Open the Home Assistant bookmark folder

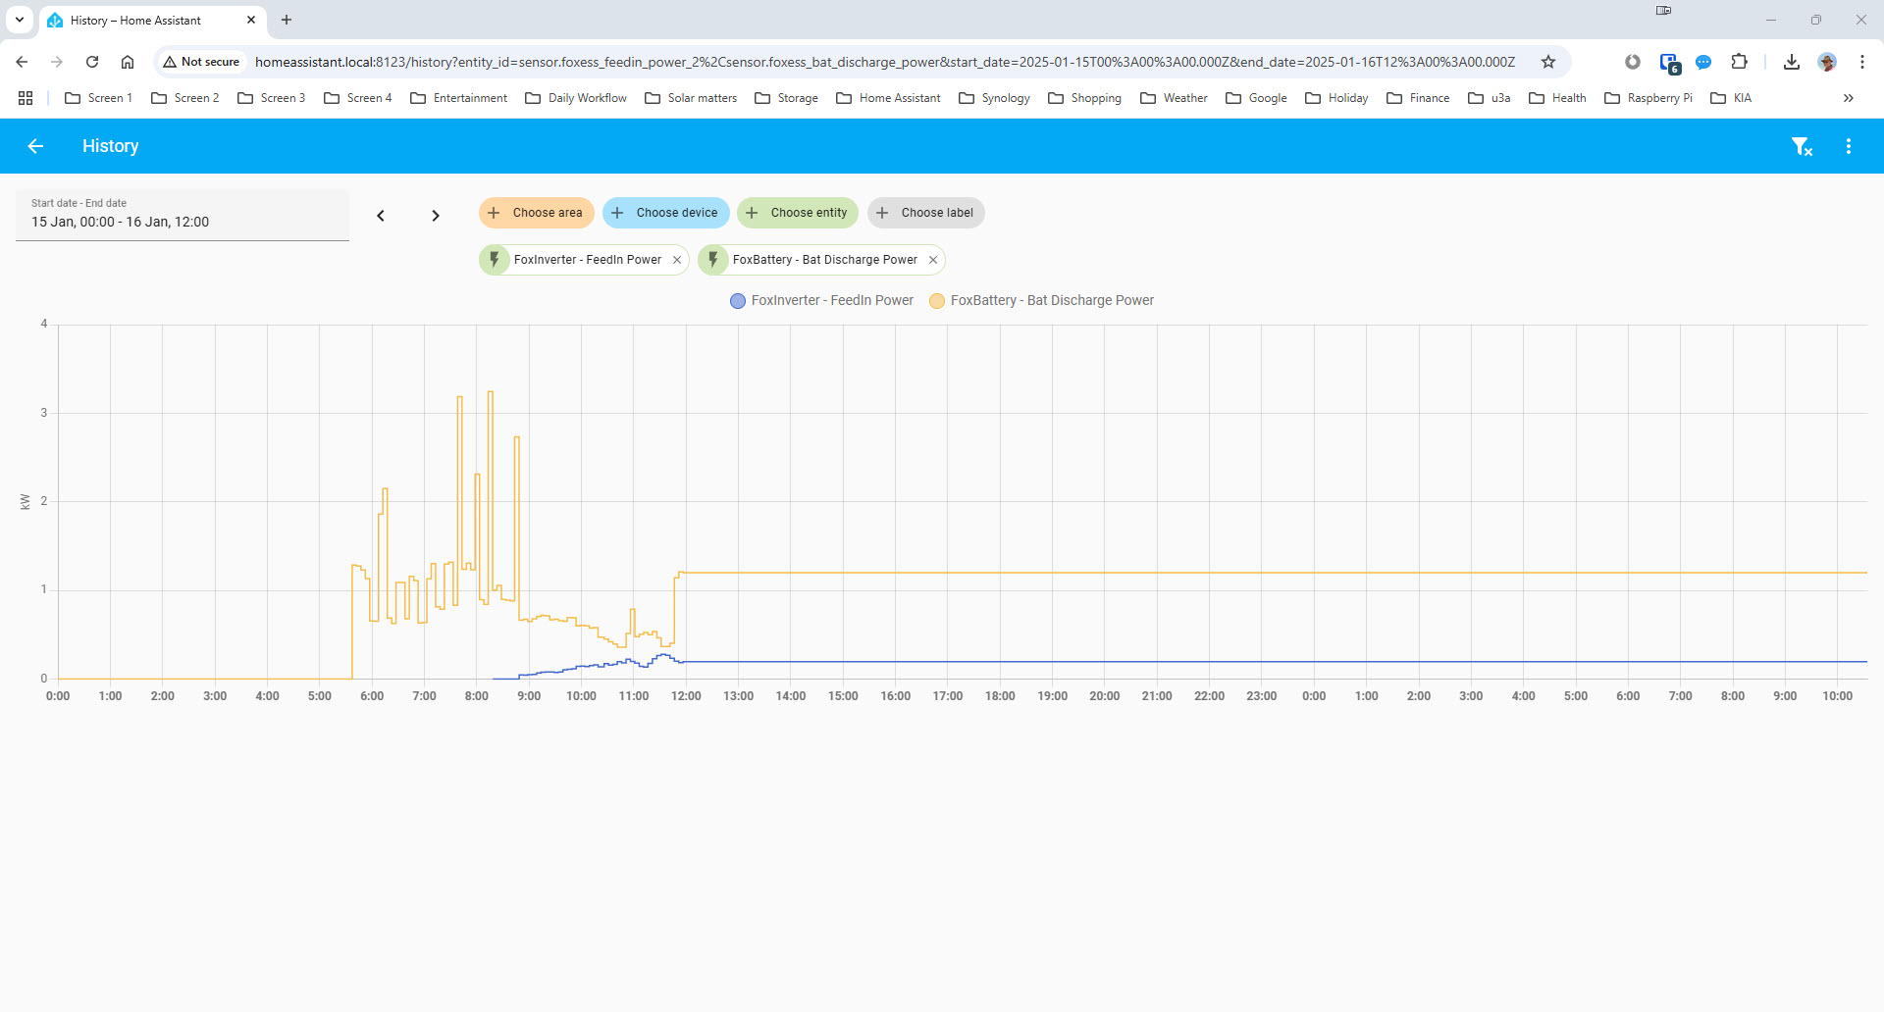click(888, 98)
